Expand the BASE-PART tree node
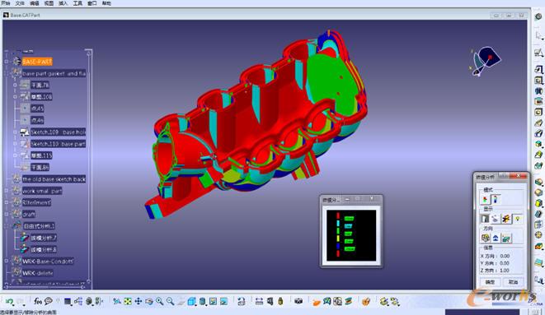The width and height of the screenshot is (545, 315). click(x=6, y=62)
